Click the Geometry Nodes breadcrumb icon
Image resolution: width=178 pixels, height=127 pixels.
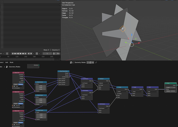(x=7, y=67)
